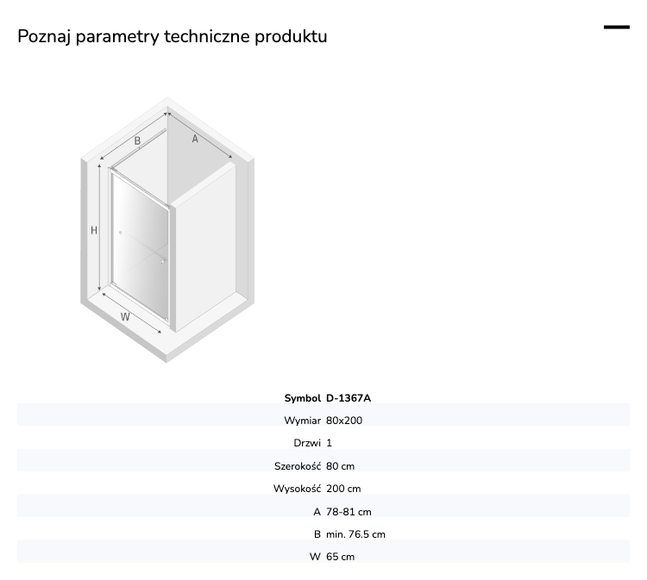Image resolution: width=647 pixels, height=580 pixels.
Task: Click the door handle in the diagram
Action: point(163,261)
